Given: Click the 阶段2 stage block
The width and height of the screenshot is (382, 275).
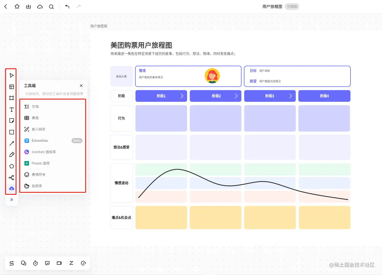Looking at the screenshot, I should tap(216, 96).
